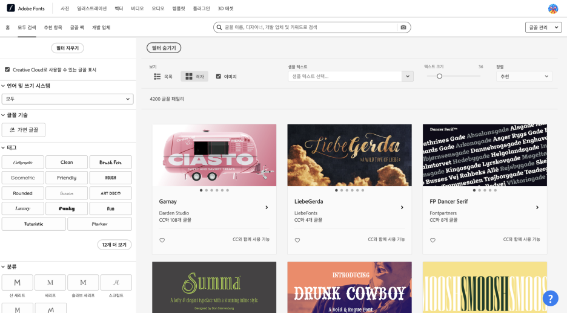Open the Vectors menu item
The height and width of the screenshot is (313, 567).
[119, 8]
